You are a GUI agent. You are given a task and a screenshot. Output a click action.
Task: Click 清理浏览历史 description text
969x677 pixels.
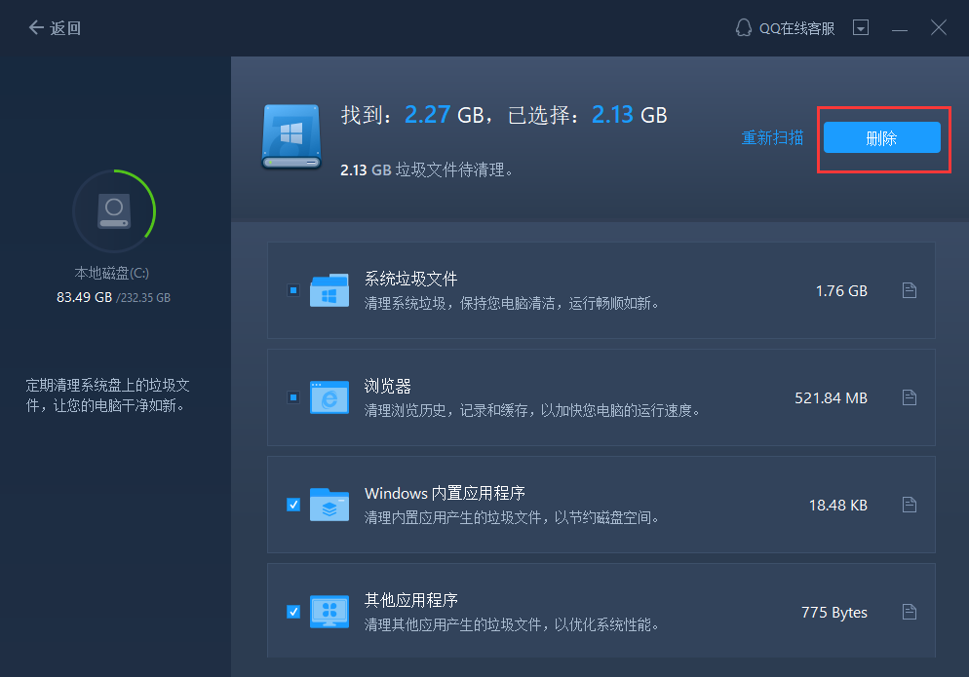[x=532, y=410]
